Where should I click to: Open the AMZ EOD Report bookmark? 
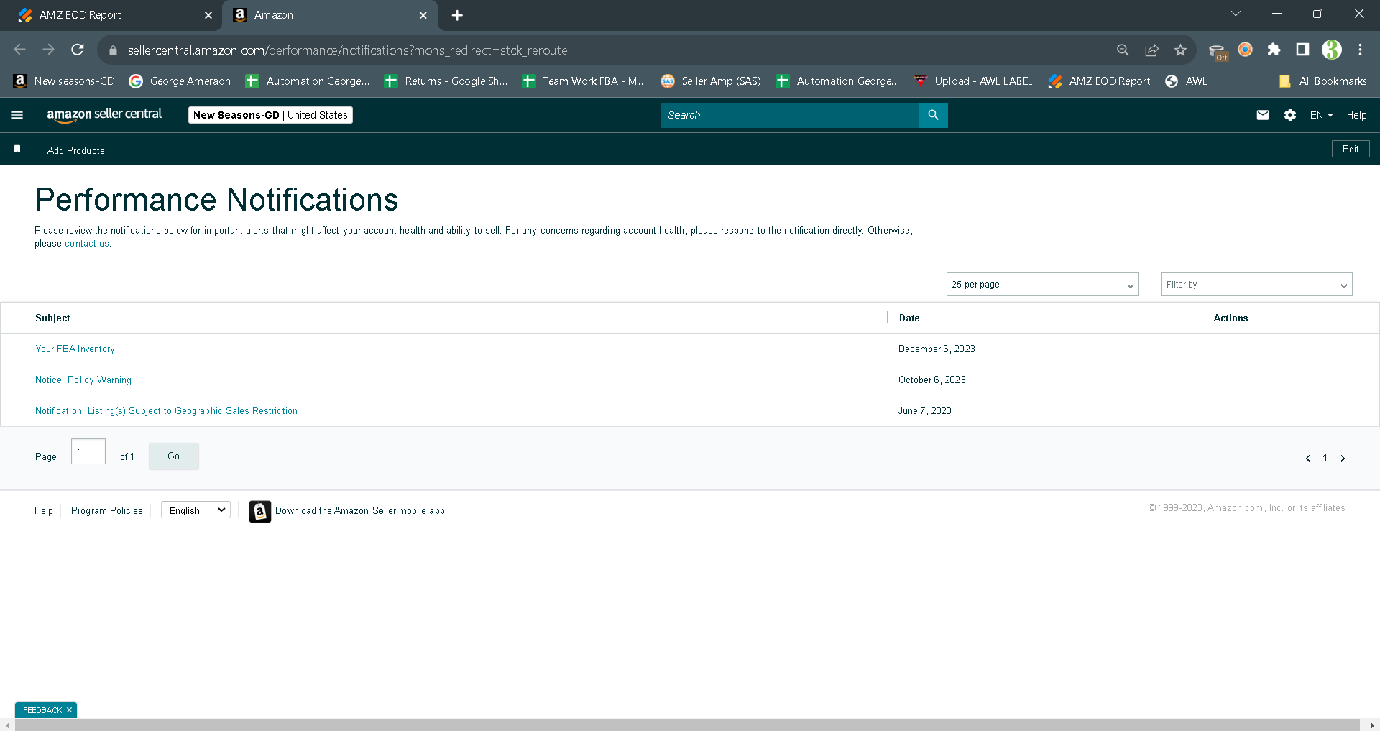1099,81
